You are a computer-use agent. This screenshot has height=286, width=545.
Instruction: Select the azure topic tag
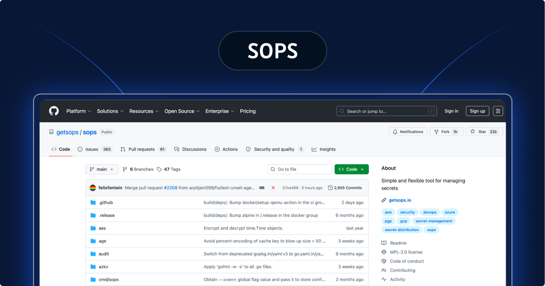tap(450, 212)
